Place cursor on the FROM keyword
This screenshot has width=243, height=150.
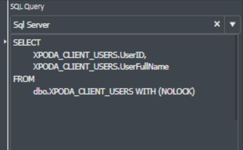pos(24,79)
